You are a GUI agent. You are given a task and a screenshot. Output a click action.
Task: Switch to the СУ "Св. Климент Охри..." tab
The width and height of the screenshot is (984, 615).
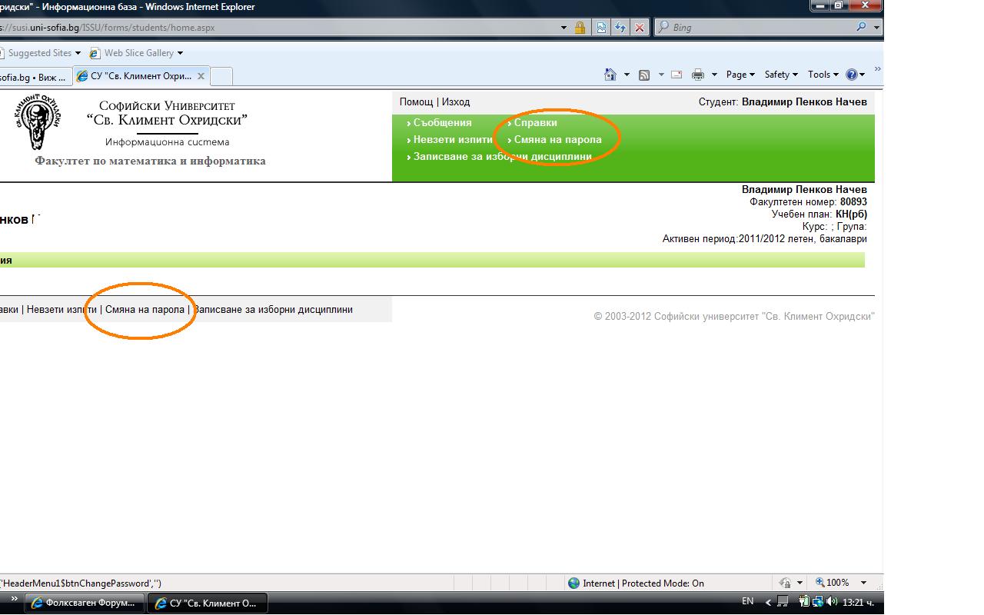pos(141,76)
